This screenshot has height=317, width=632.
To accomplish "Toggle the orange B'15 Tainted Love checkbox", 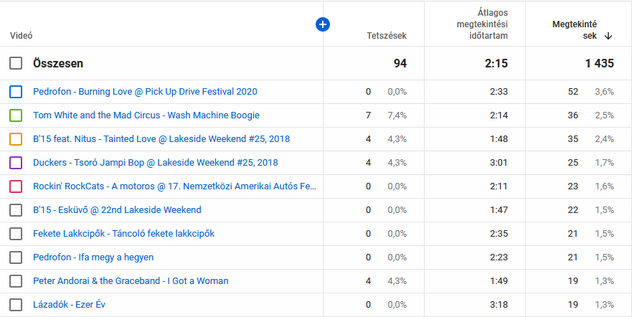I will pos(16,139).
